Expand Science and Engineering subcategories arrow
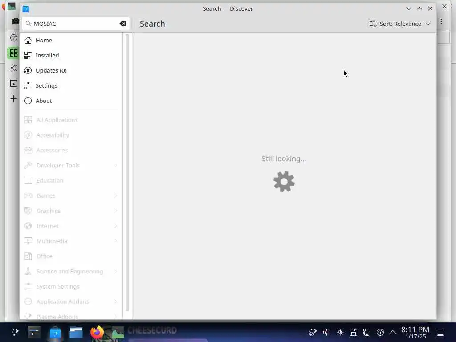Viewport: 456px width, 342px height. click(115, 271)
